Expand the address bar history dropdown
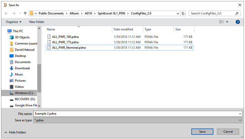Screen dimensions: 245x139 pos(178,14)
